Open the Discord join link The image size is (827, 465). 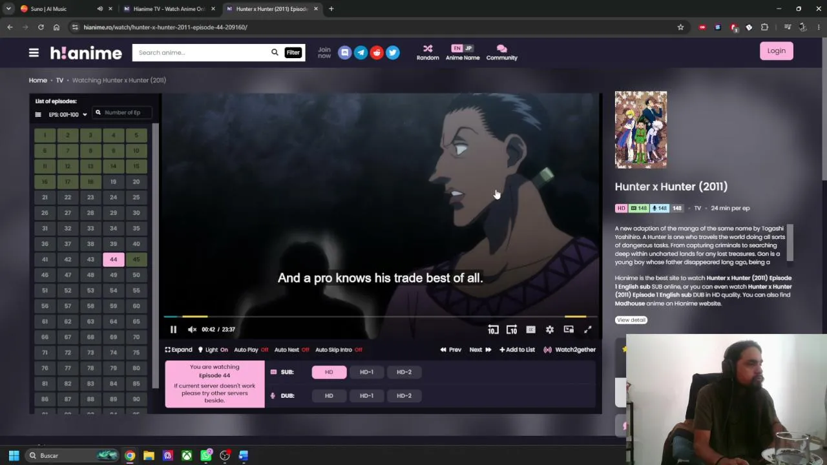345,53
